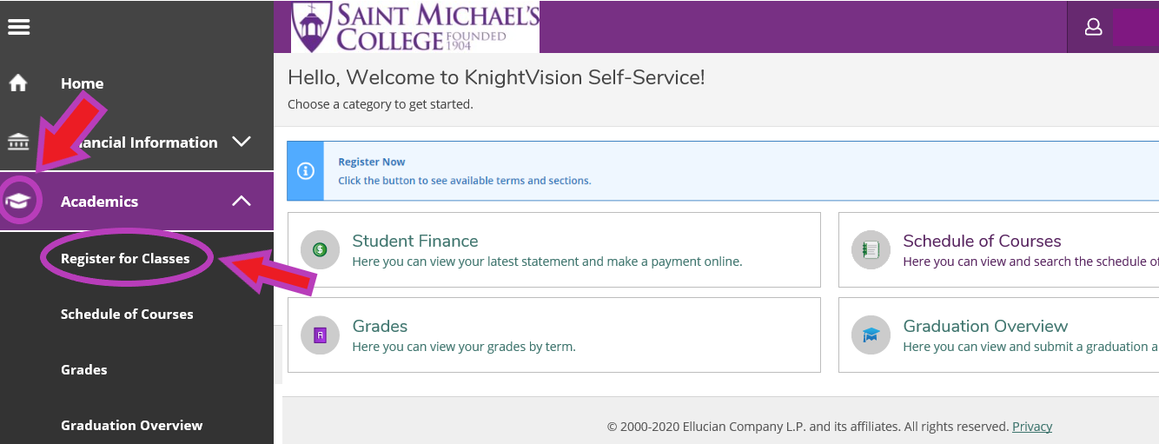Click the Grades purple book icon
This screenshot has height=444, width=1159.
pos(320,335)
